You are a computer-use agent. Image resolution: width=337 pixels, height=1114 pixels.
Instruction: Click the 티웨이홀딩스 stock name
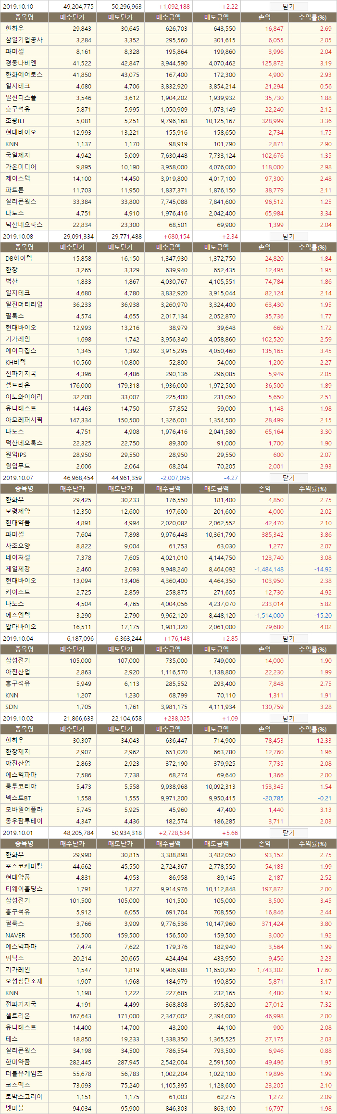point(24,889)
